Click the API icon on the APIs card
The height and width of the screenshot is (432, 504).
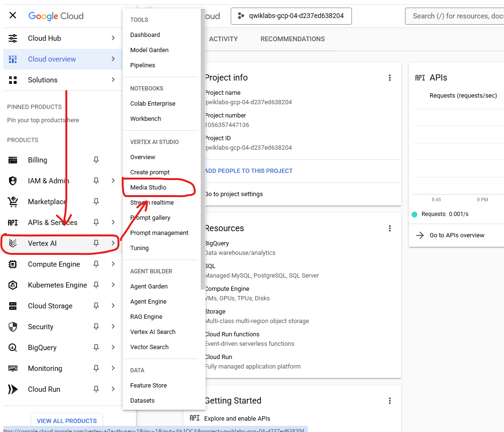pos(420,78)
